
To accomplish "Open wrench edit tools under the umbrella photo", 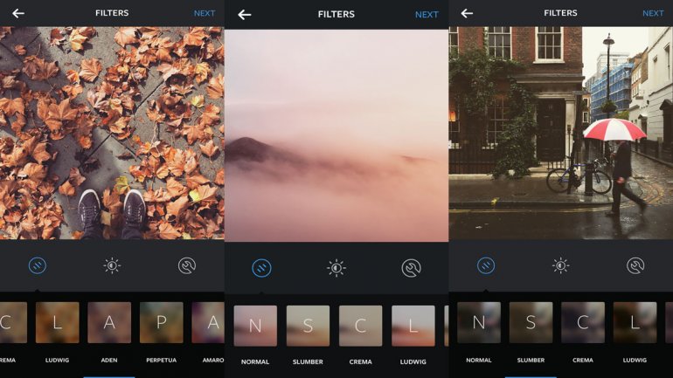I will pos(635,265).
